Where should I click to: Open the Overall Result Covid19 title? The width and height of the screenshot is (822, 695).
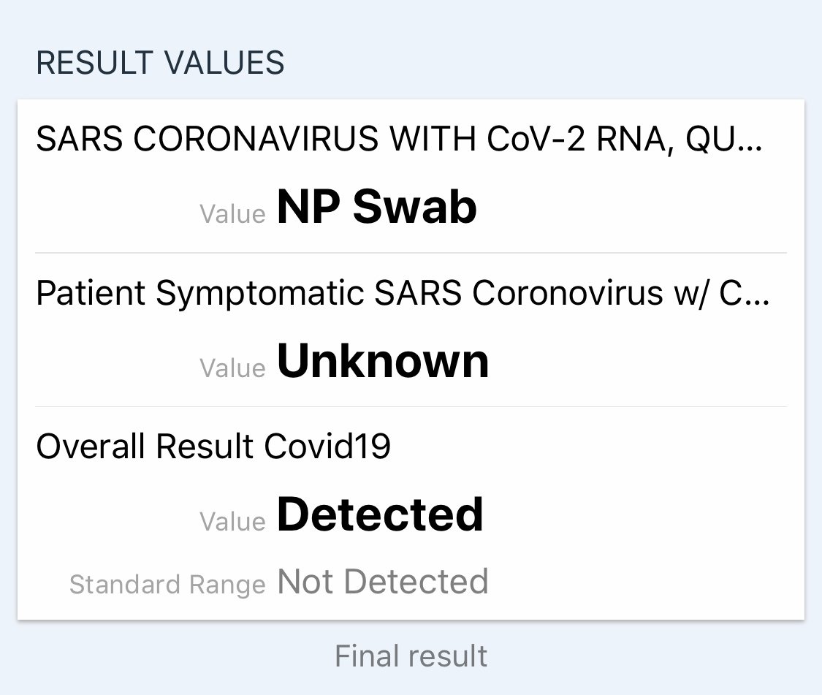[213, 447]
